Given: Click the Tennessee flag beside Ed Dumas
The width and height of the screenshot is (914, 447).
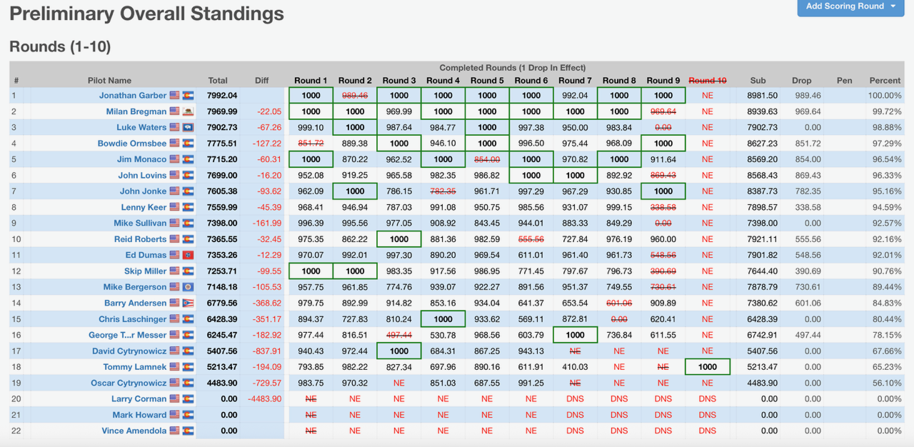Looking at the screenshot, I should pyautogui.click(x=188, y=255).
